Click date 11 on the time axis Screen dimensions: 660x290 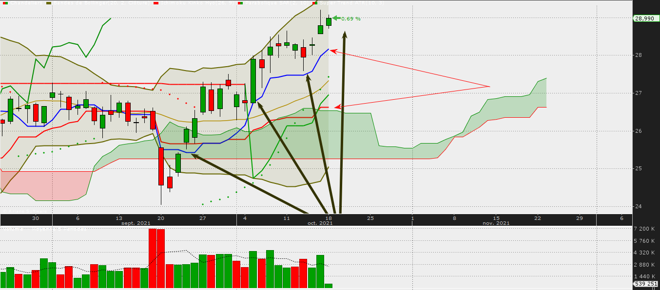pyautogui.click(x=287, y=218)
